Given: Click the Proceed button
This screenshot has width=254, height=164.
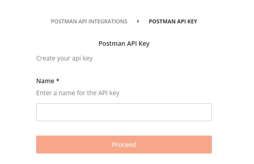Looking at the screenshot, I should pos(124,145).
